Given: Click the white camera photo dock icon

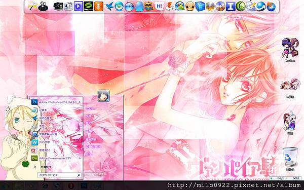Looking at the screenshot, I should coord(68,7).
